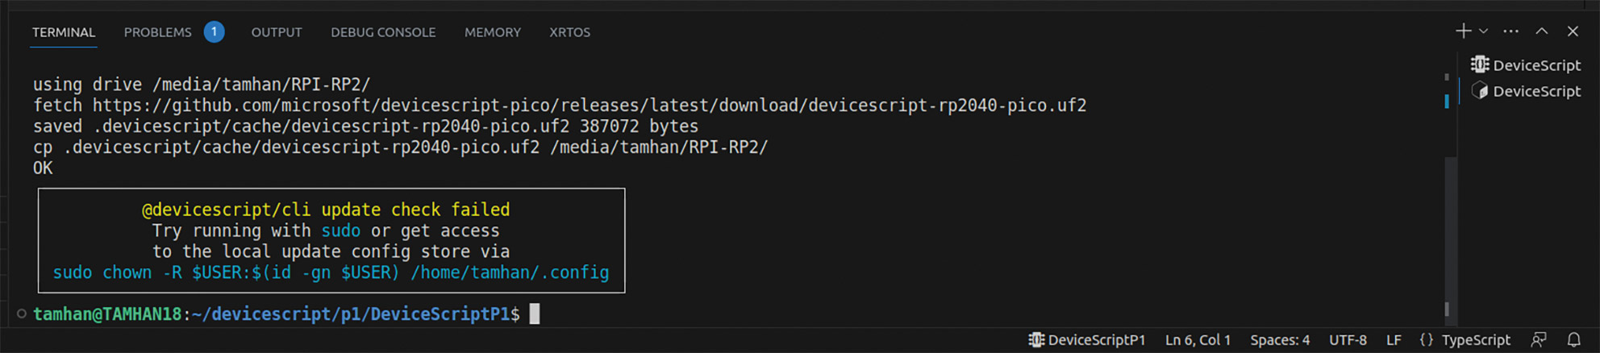Switch to the OUTPUT tab
1600x353 pixels.
(277, 32)
